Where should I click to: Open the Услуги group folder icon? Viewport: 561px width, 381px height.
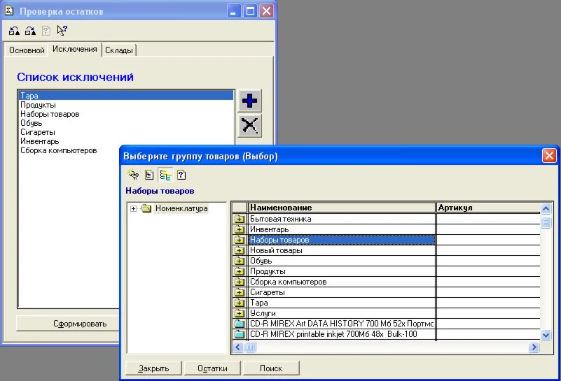240,313
